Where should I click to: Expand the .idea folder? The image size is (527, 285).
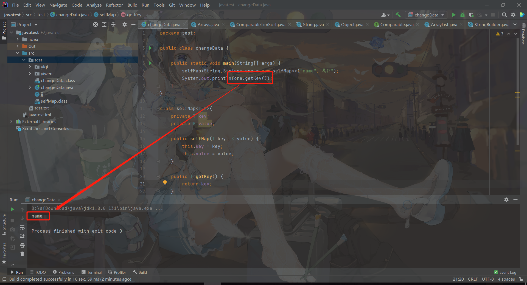click(18, 39)
